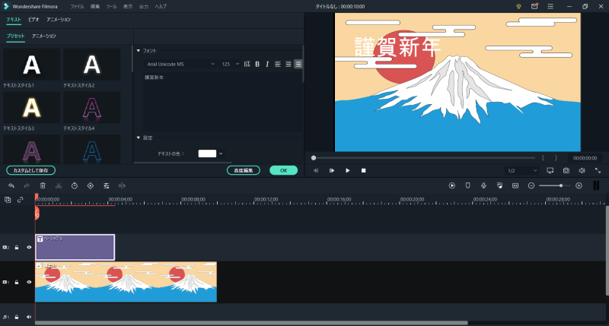Click the green OK button

(x=283, y=170)
